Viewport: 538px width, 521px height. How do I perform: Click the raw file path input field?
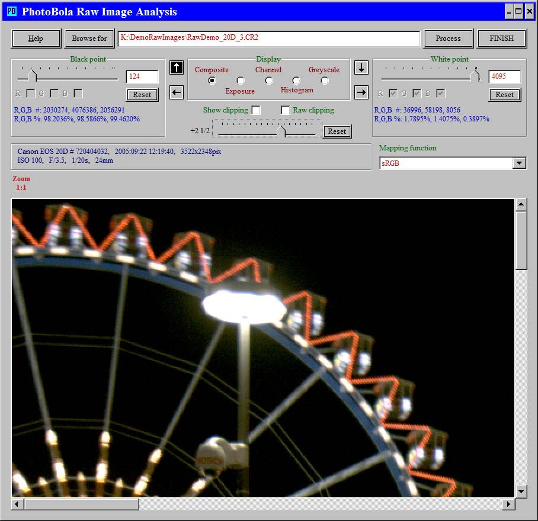click(268, 38)
